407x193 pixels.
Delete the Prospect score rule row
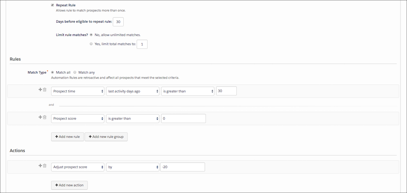coord(45,117)
